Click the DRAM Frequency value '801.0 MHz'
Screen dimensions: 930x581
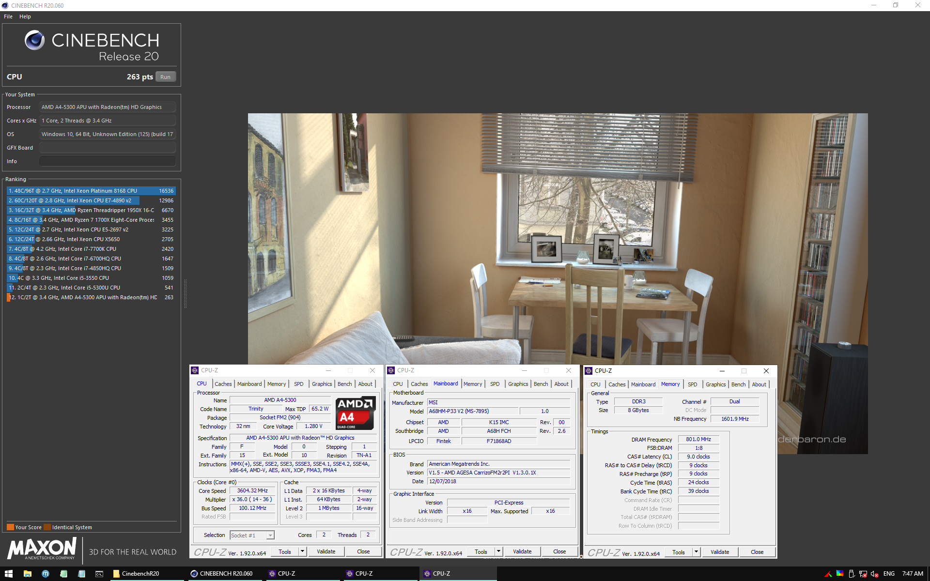tap(698, 439)
